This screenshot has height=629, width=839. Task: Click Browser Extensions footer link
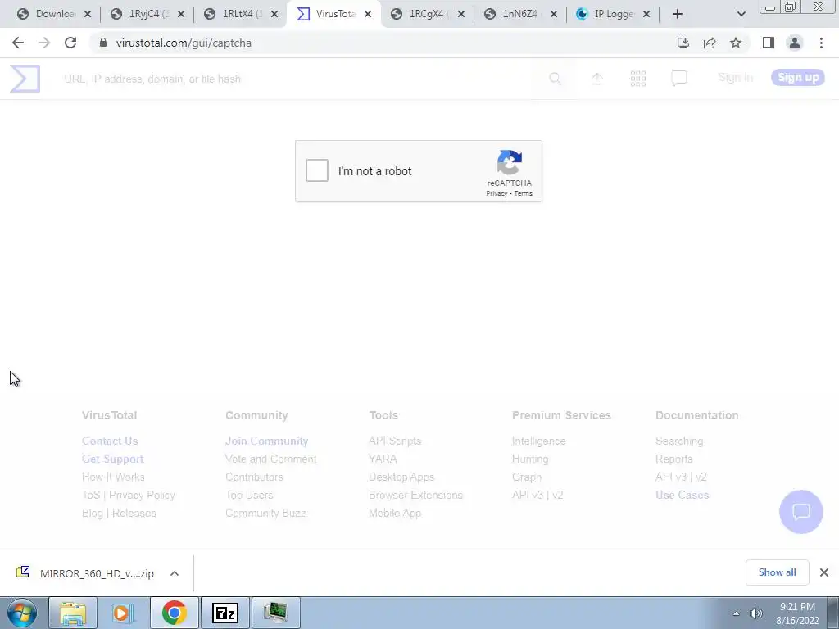[415, 495]
